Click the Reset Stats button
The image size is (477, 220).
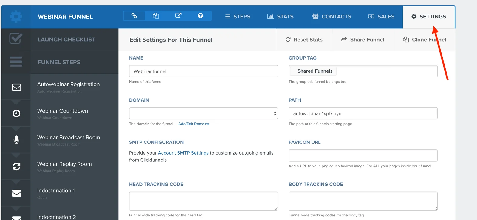click(x=304, y=40)
